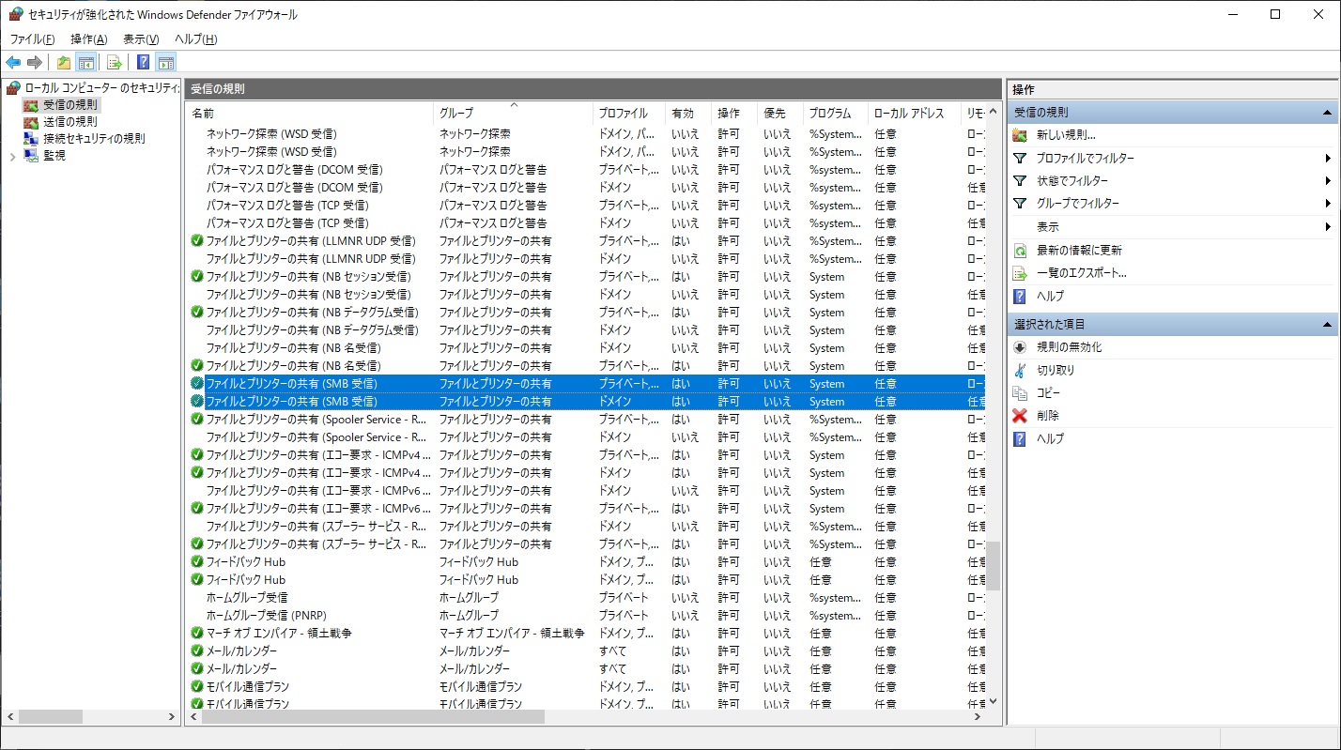Open the 状態でフィルター submenu arrow
The image size is (1341, 750).
point(1329,180)
